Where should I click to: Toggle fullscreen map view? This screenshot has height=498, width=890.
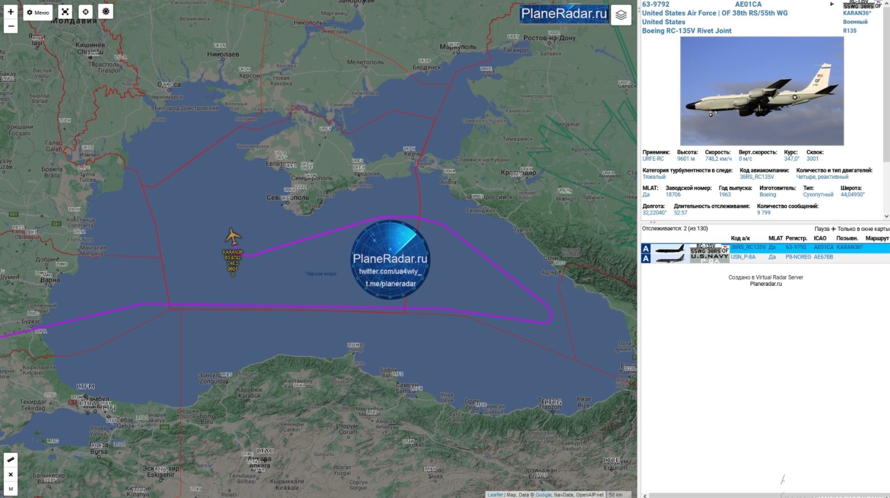pyautogui.click(x=66, y=12)
